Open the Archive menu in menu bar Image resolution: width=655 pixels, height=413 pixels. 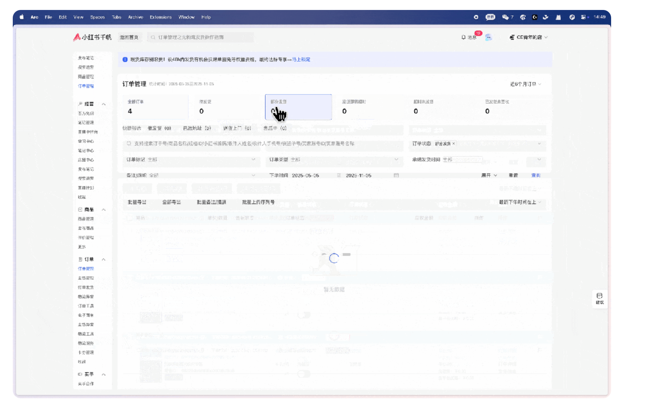(x=135, y=17)
